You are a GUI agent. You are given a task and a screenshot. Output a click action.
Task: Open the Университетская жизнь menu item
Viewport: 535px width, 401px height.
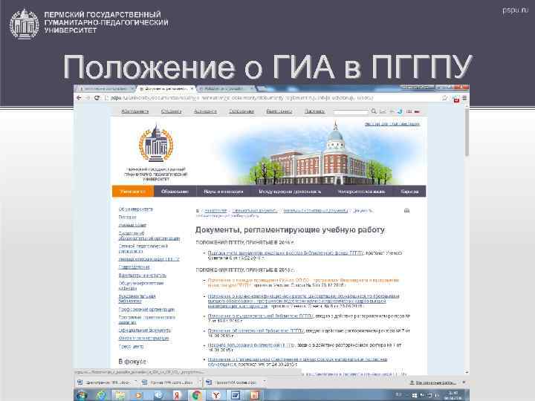point(361,192)
